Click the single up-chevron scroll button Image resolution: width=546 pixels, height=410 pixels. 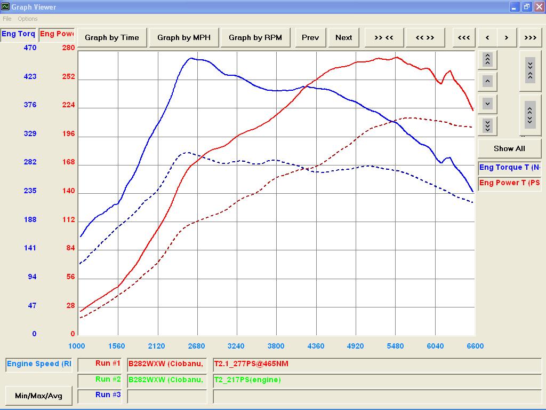tap(487, 82)
